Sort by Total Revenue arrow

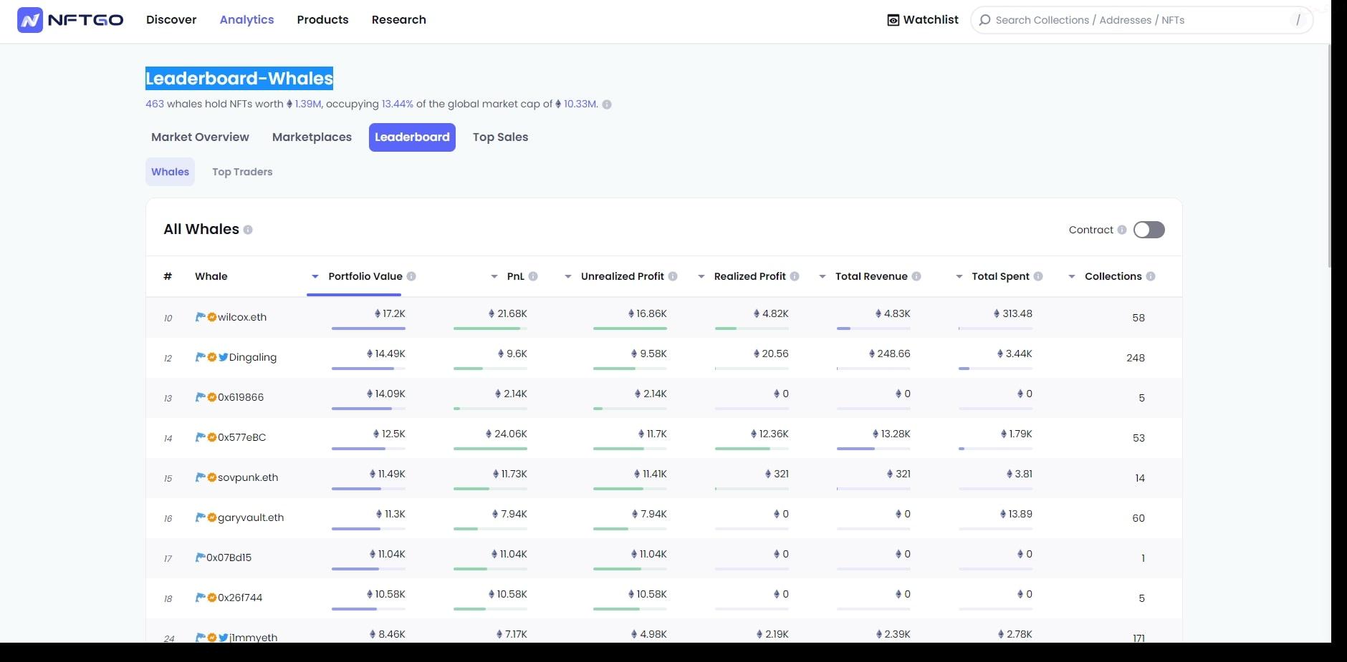click(x=822, y=276)
